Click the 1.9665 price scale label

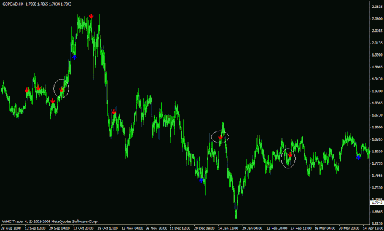coord(377,67)
